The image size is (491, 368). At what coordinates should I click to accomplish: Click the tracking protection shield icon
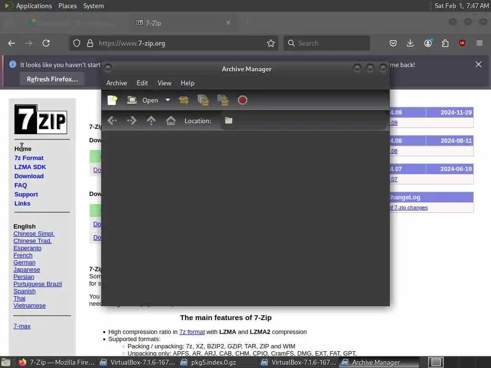[x=77, y=43]
